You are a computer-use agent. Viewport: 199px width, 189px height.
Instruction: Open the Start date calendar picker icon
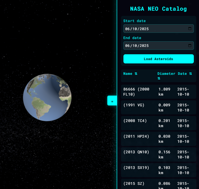click(190, 29)
